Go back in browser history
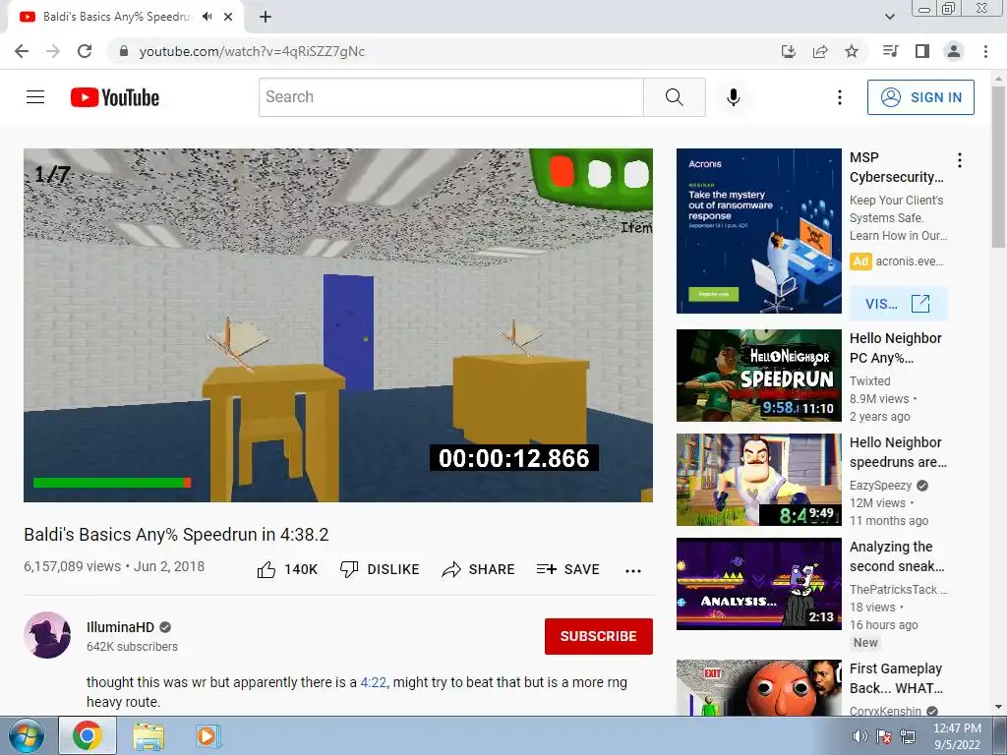This screenshot has width=1007, height=755. click(x=22, y=51)
